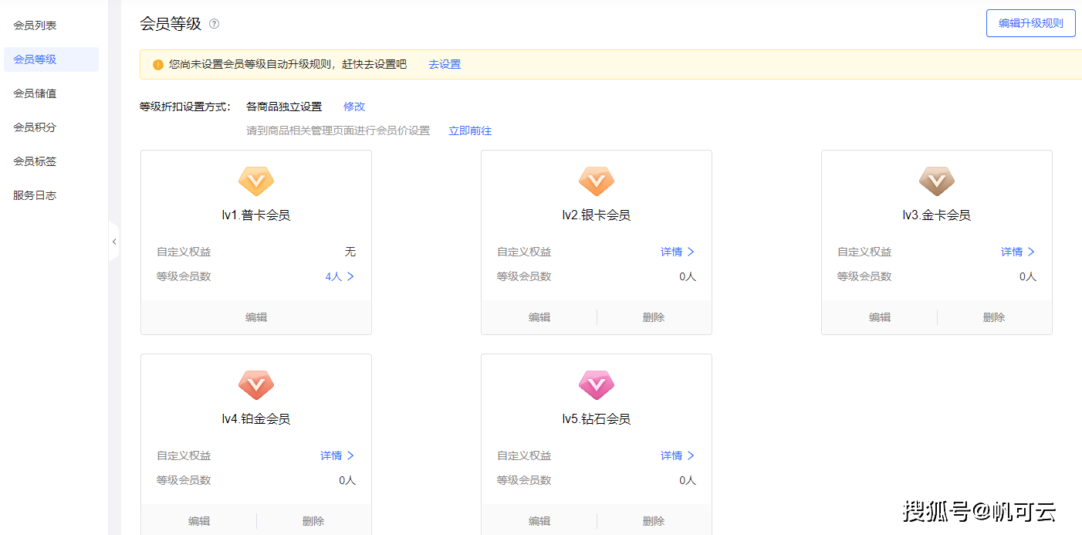The image size is (1082, 535).
Task: Click the lv3 金卡会员 bronze diamond icon
Action: 936,181
